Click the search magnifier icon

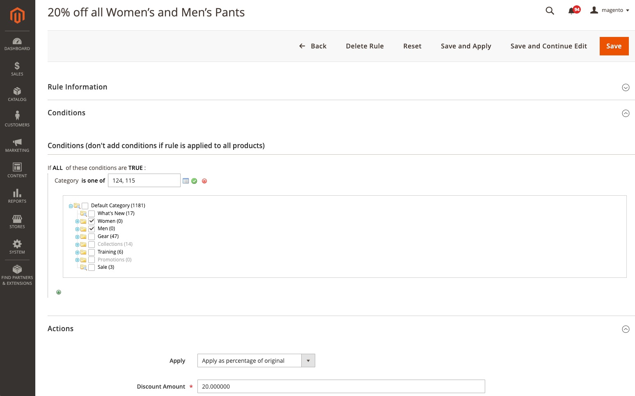point(550,11)
